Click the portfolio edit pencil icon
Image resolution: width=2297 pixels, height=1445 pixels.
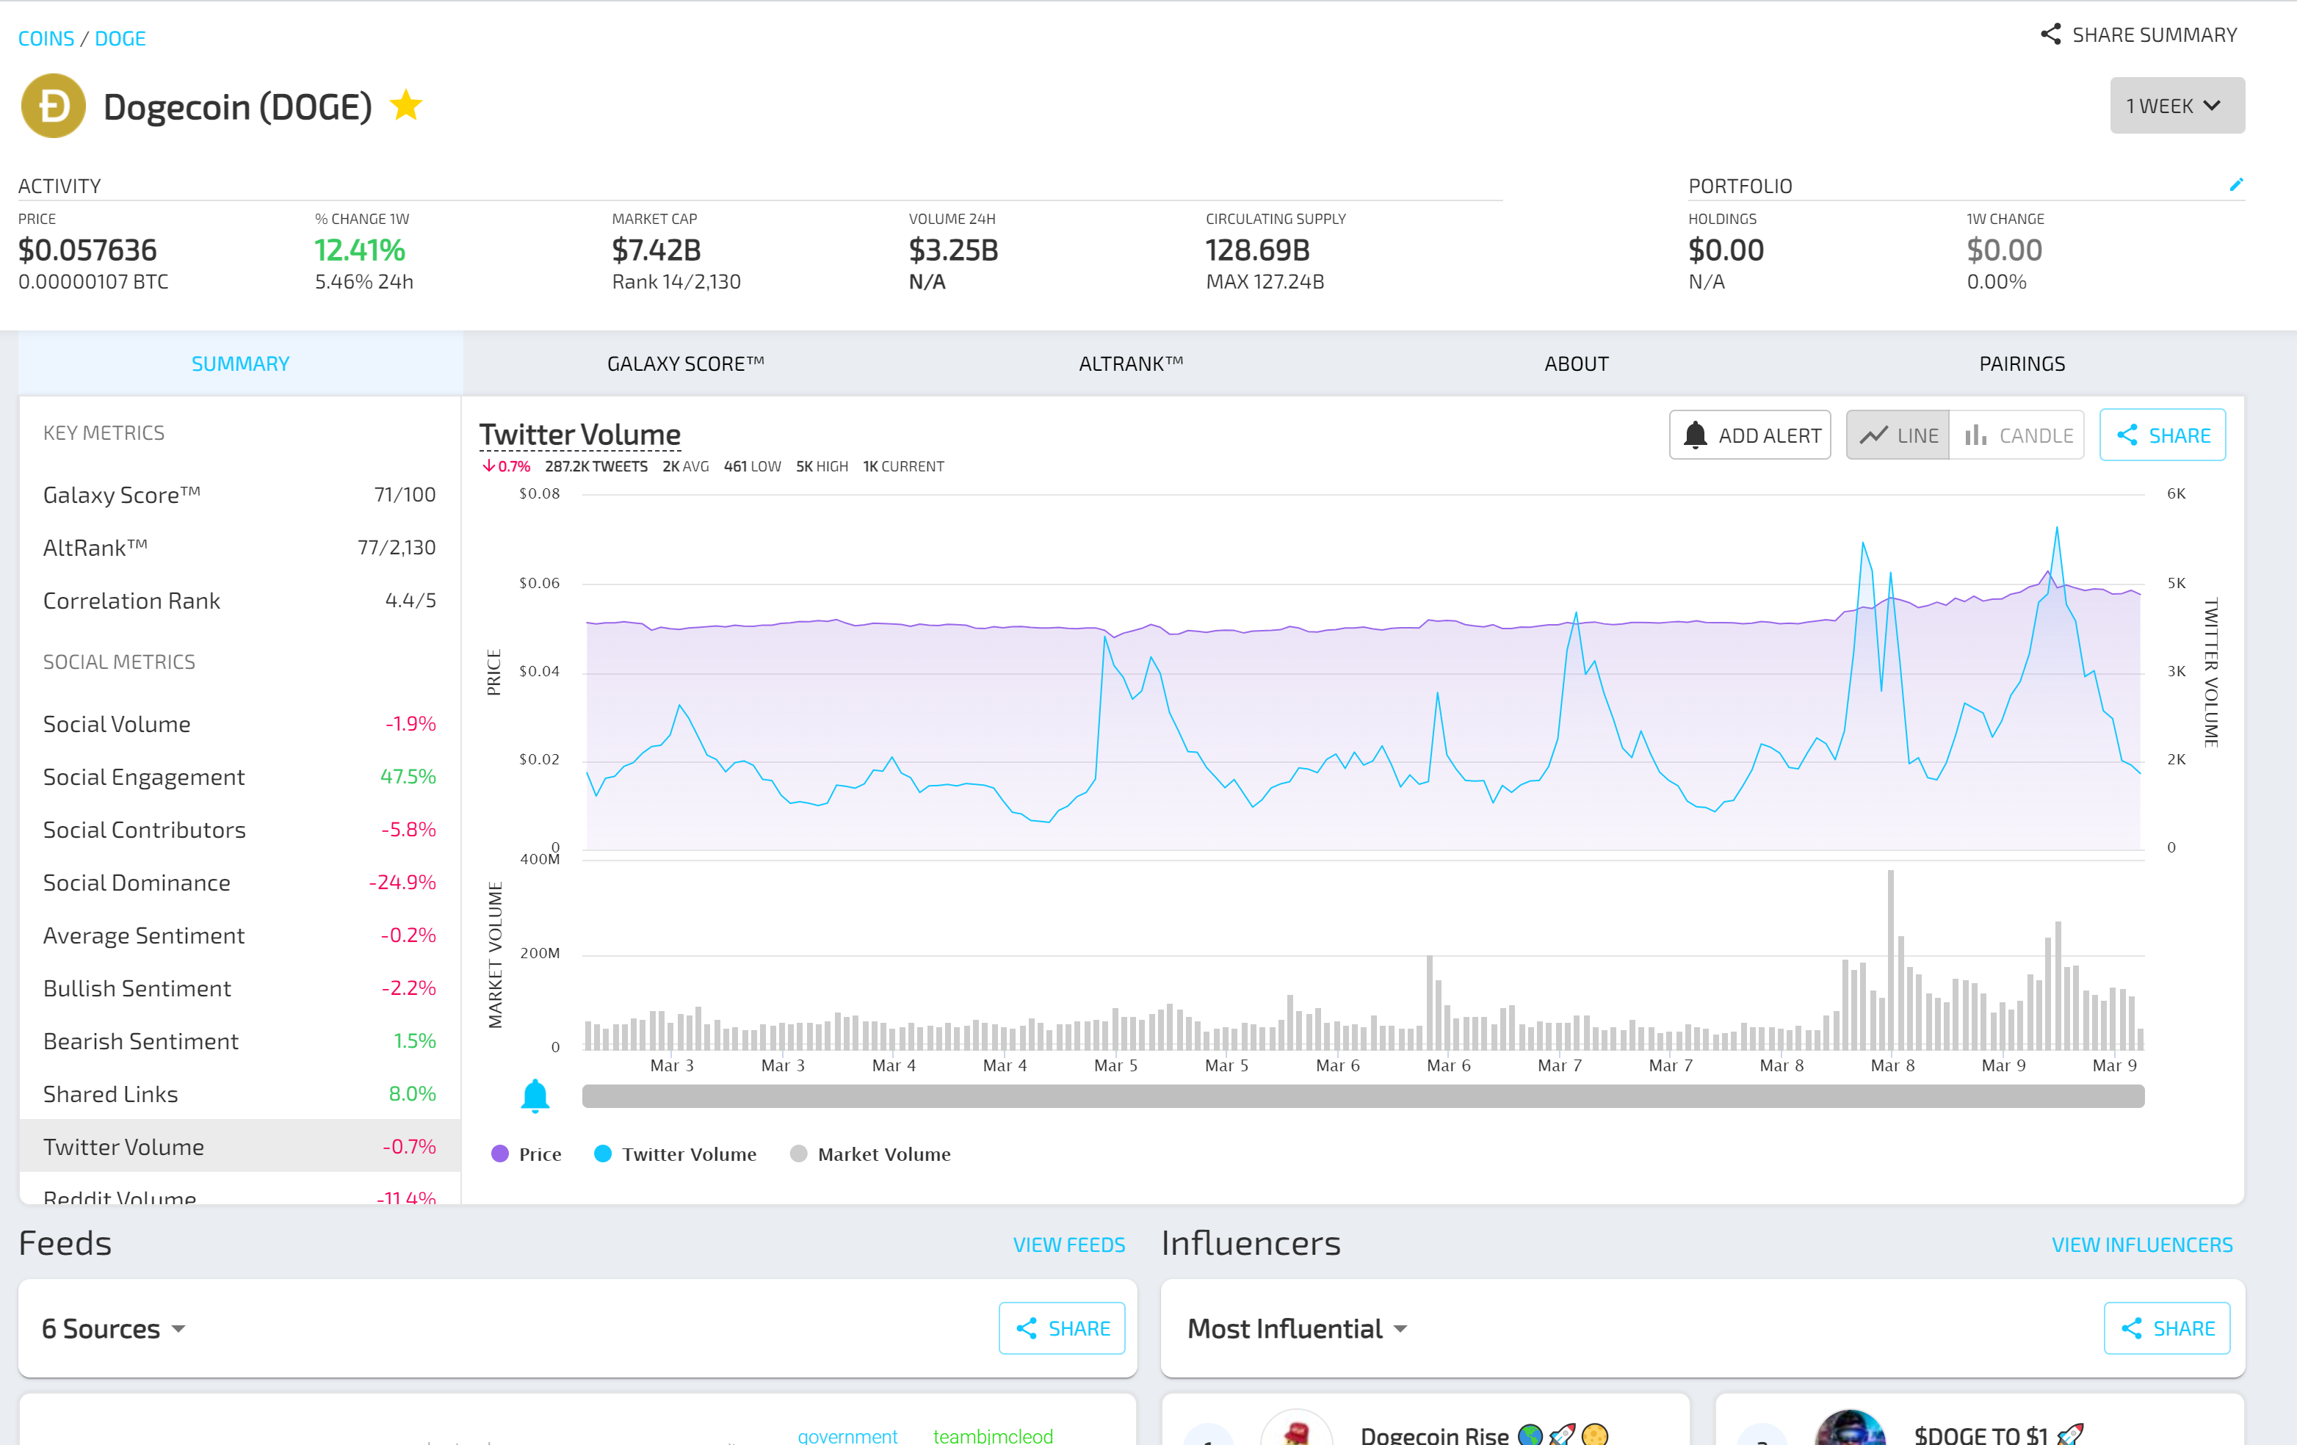pyautogui.click(x=2235, y=185)
